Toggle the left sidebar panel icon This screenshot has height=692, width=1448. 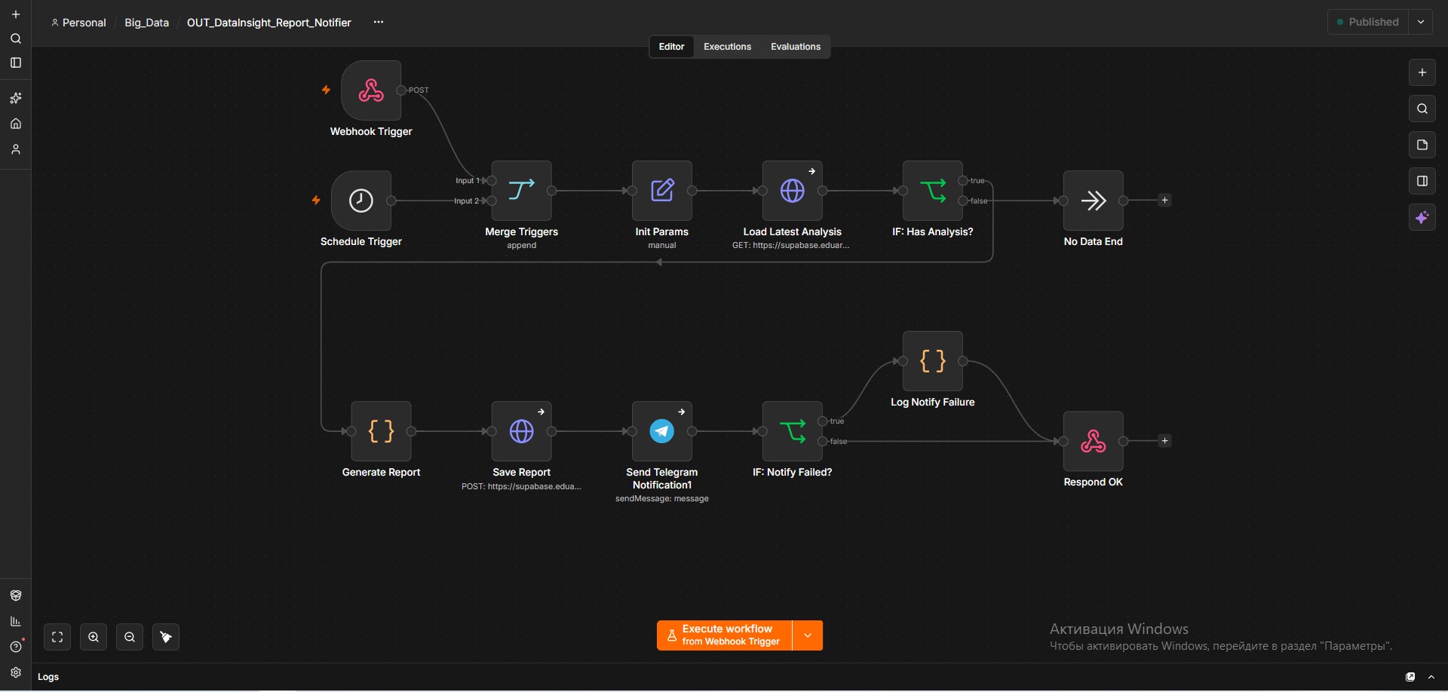click(16, 63)
